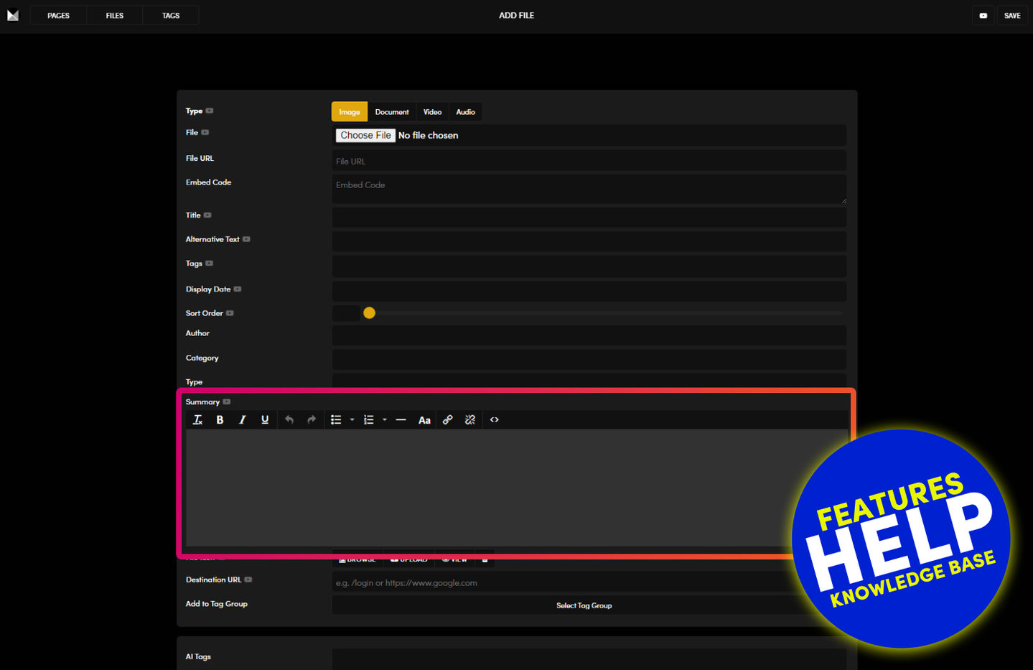Click the Sort Order slider handle

point(370,313)
